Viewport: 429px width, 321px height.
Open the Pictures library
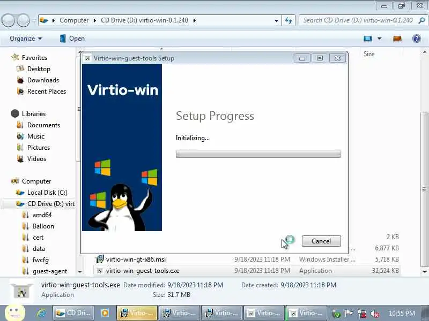click(x=39, y=148)
